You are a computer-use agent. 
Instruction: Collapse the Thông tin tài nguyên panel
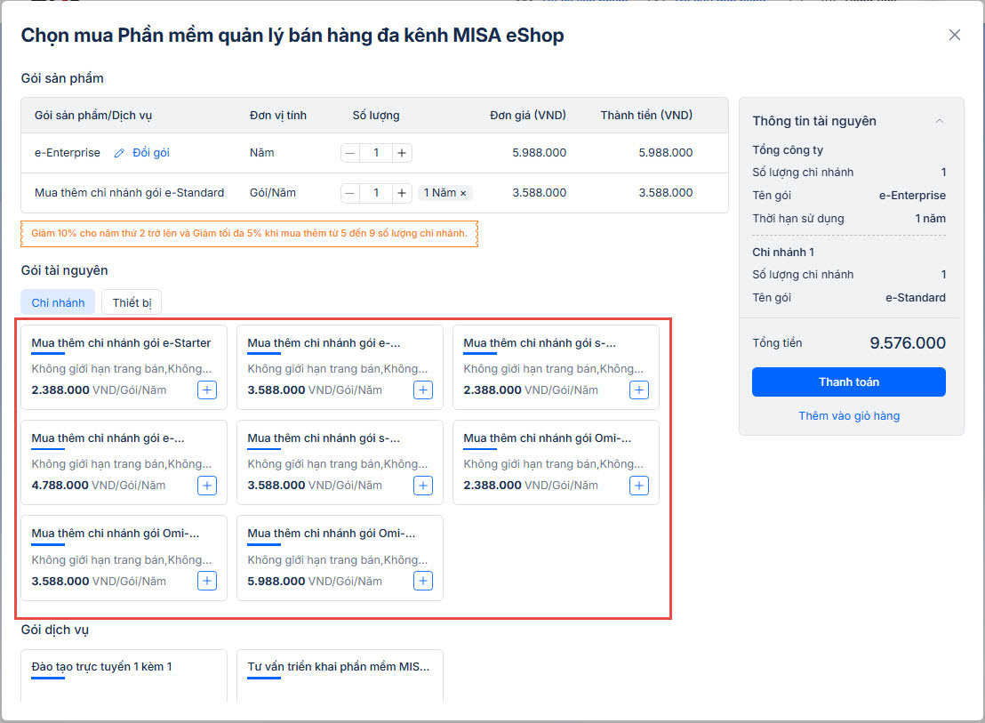[x=940, y=121]
